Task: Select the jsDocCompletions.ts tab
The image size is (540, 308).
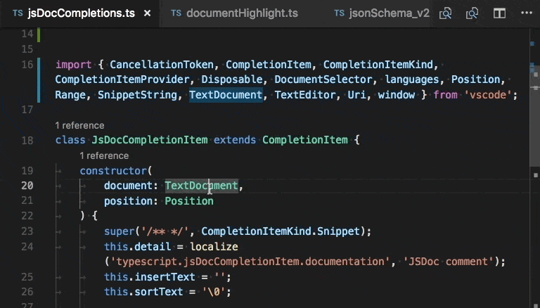Action: tap(81, 13)
